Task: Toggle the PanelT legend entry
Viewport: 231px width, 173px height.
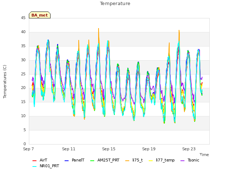Action: coord(75,160)
